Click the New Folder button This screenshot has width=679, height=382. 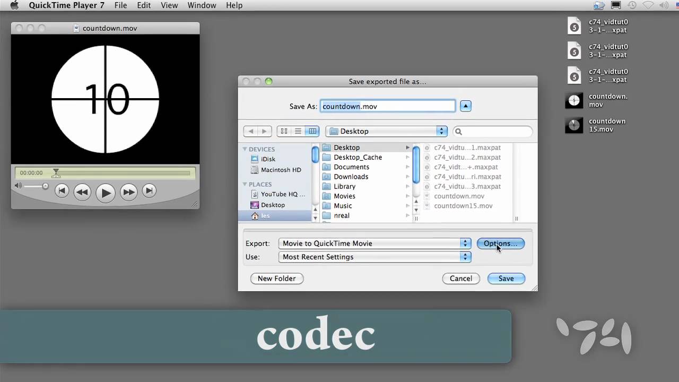[x=276, y=279]
